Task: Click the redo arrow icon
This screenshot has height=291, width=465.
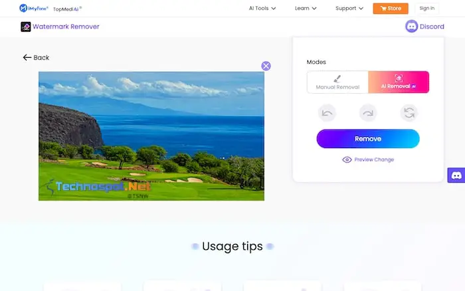Action: pyautogui.click(x=368, y=113)
